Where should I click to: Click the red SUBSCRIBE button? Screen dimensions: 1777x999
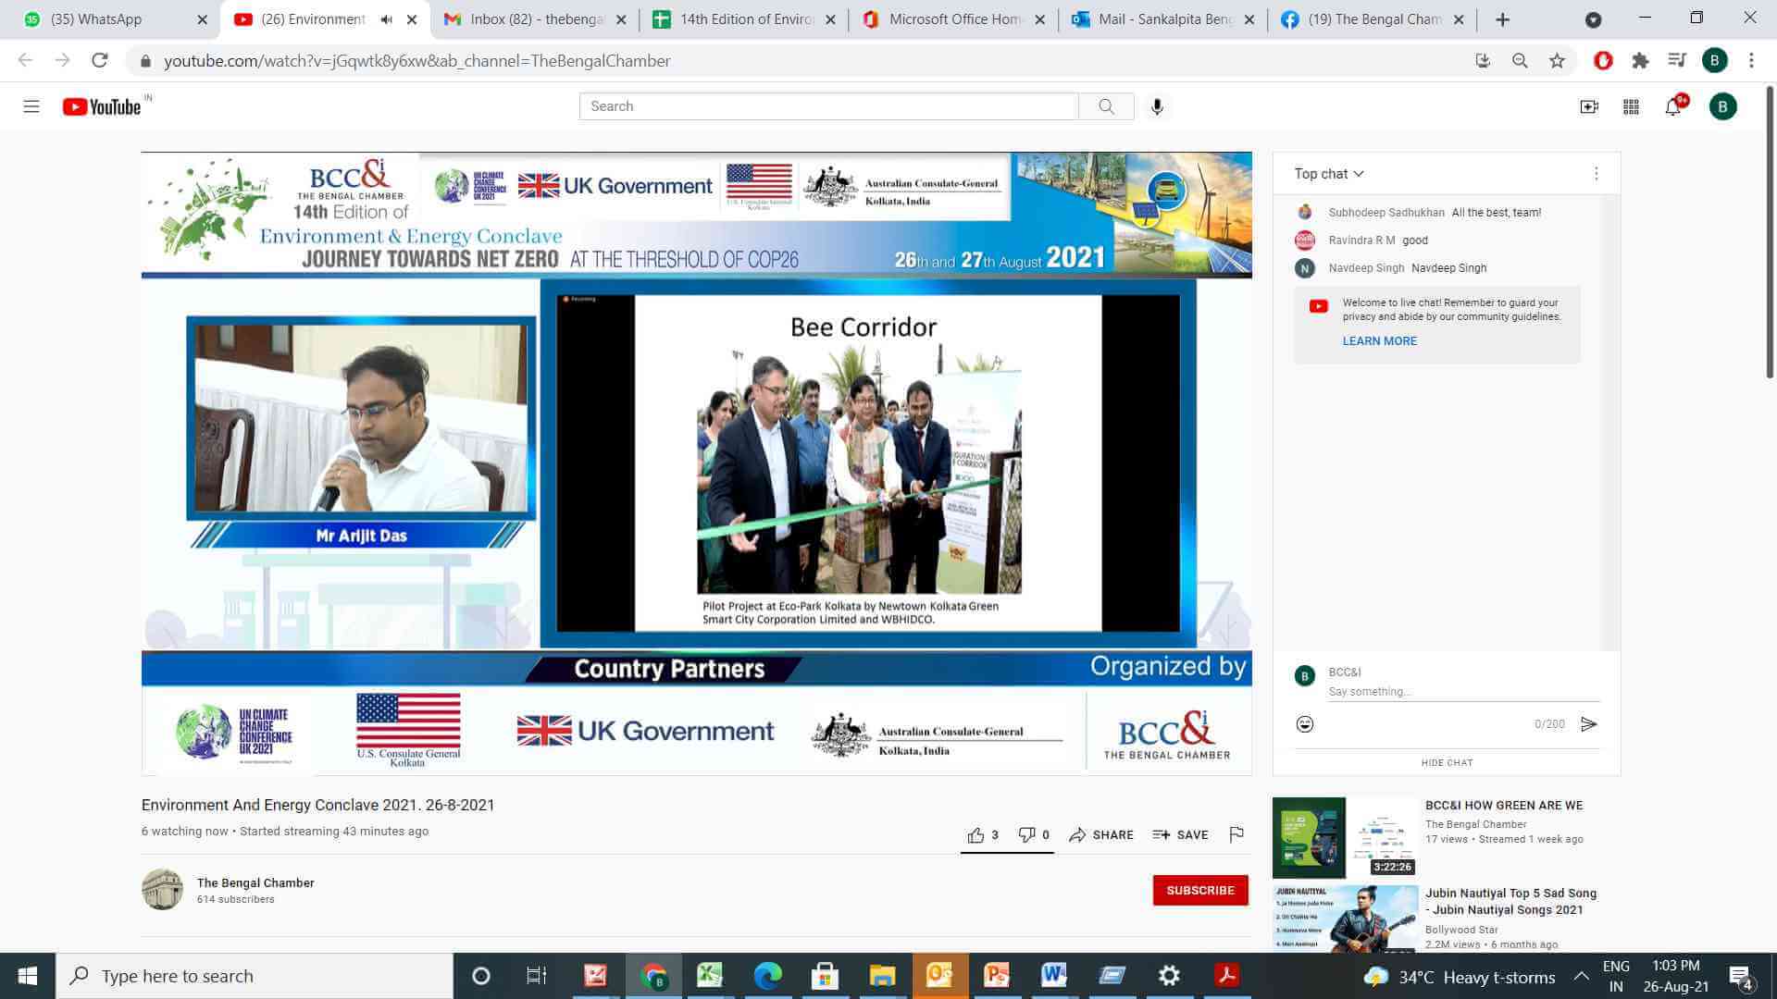coord(1200,891)
